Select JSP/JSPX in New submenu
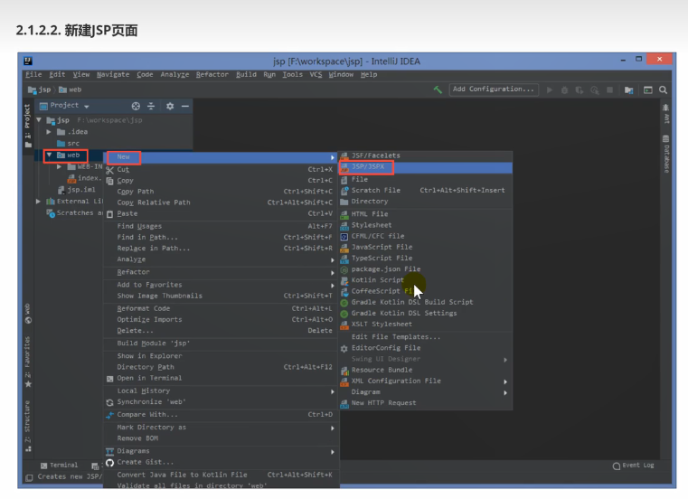Image resolution: width=688 pixels, height=499 pixels. coord(426,167)
